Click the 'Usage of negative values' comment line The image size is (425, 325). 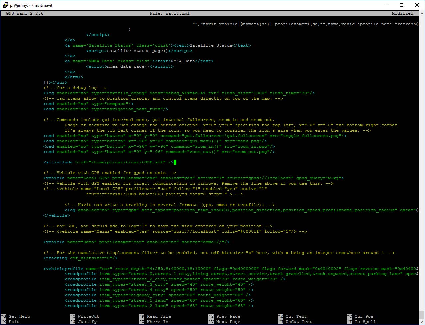[232, 125]
